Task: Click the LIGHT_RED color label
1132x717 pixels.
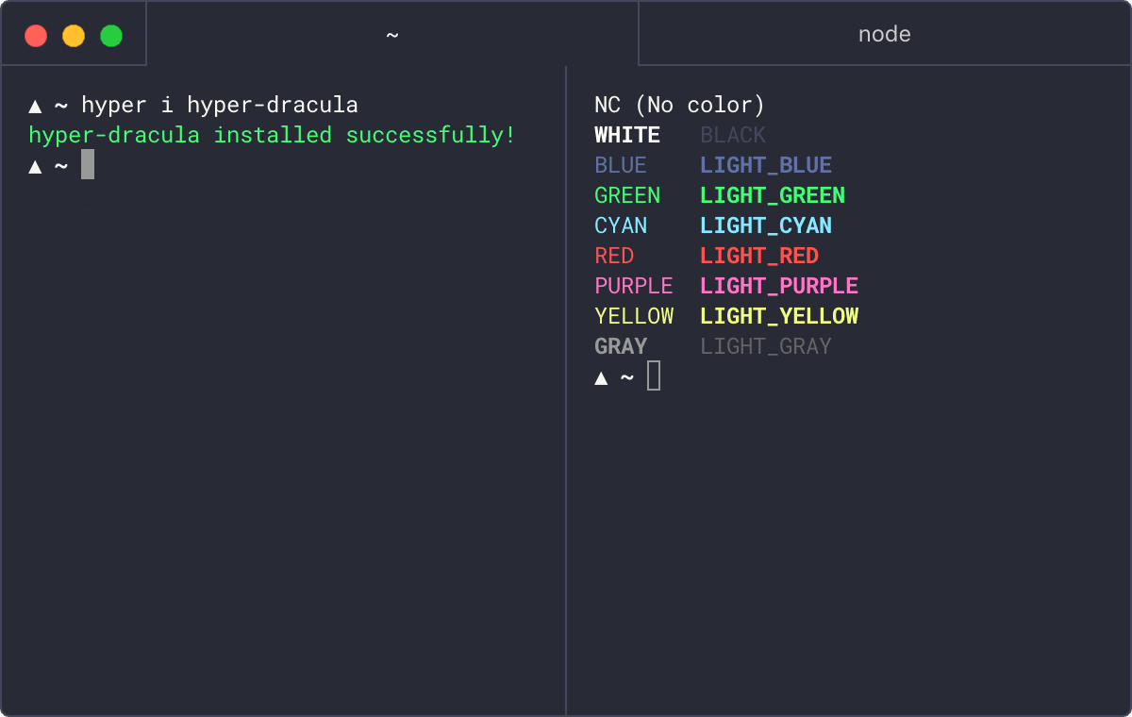Action: point(758,256)
